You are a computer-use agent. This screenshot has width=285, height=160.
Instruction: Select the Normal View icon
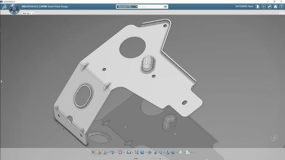(167, 153)
